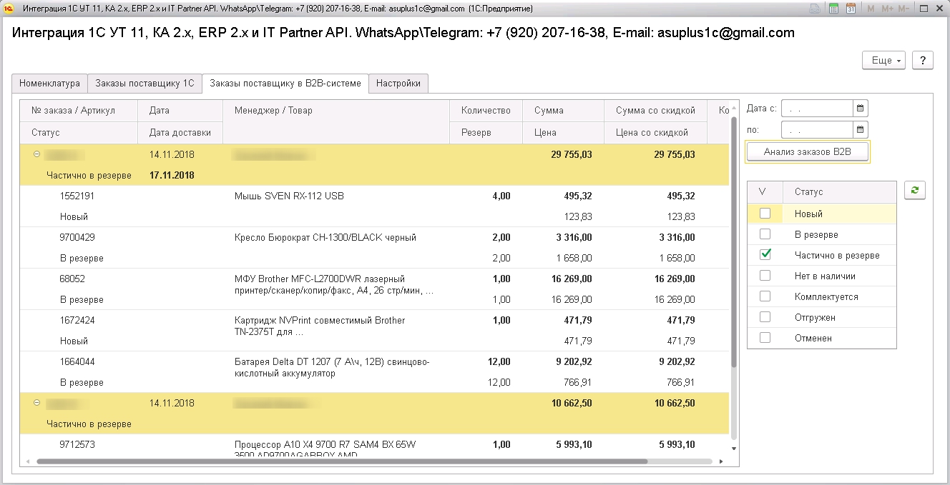Open the calendar picker for 'Дата с' field
The image size is (950, 485).
[861, 109]
